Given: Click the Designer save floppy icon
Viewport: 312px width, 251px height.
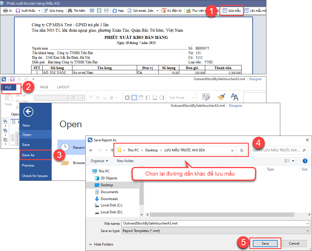Looking at the screenshot, I should pyautogui.click(x=12, y=79).
